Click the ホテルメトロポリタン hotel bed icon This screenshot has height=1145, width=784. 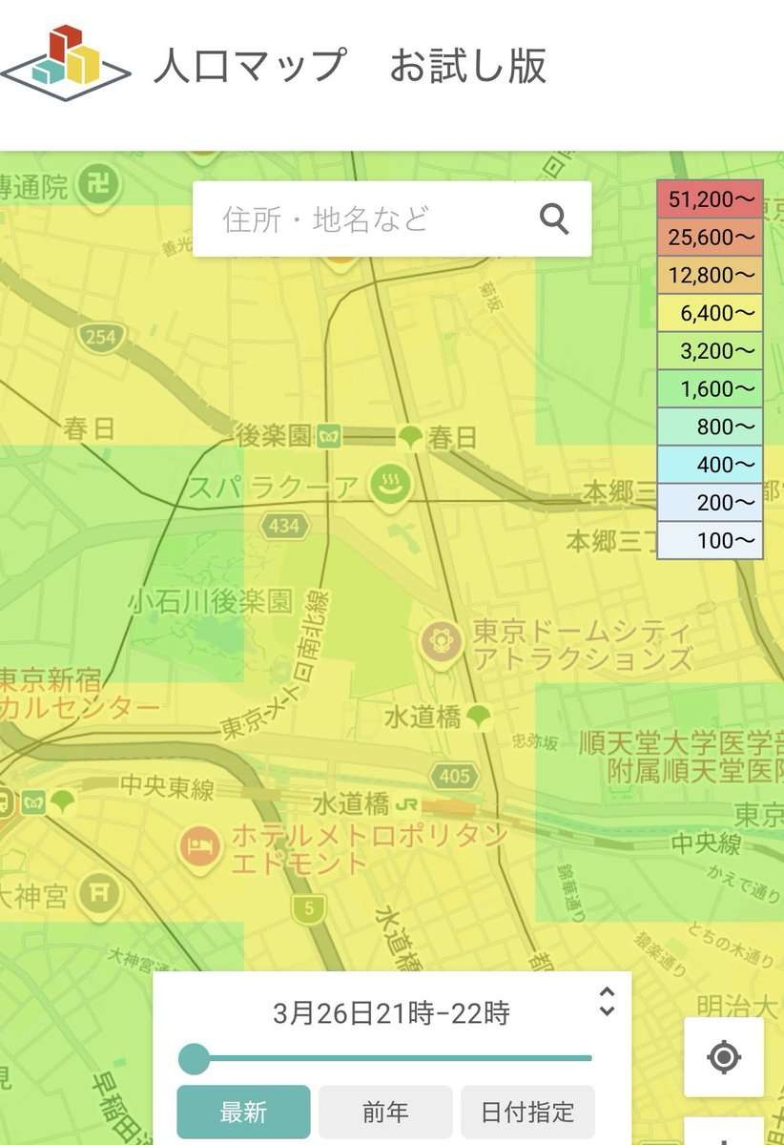(x=199, y=845)
